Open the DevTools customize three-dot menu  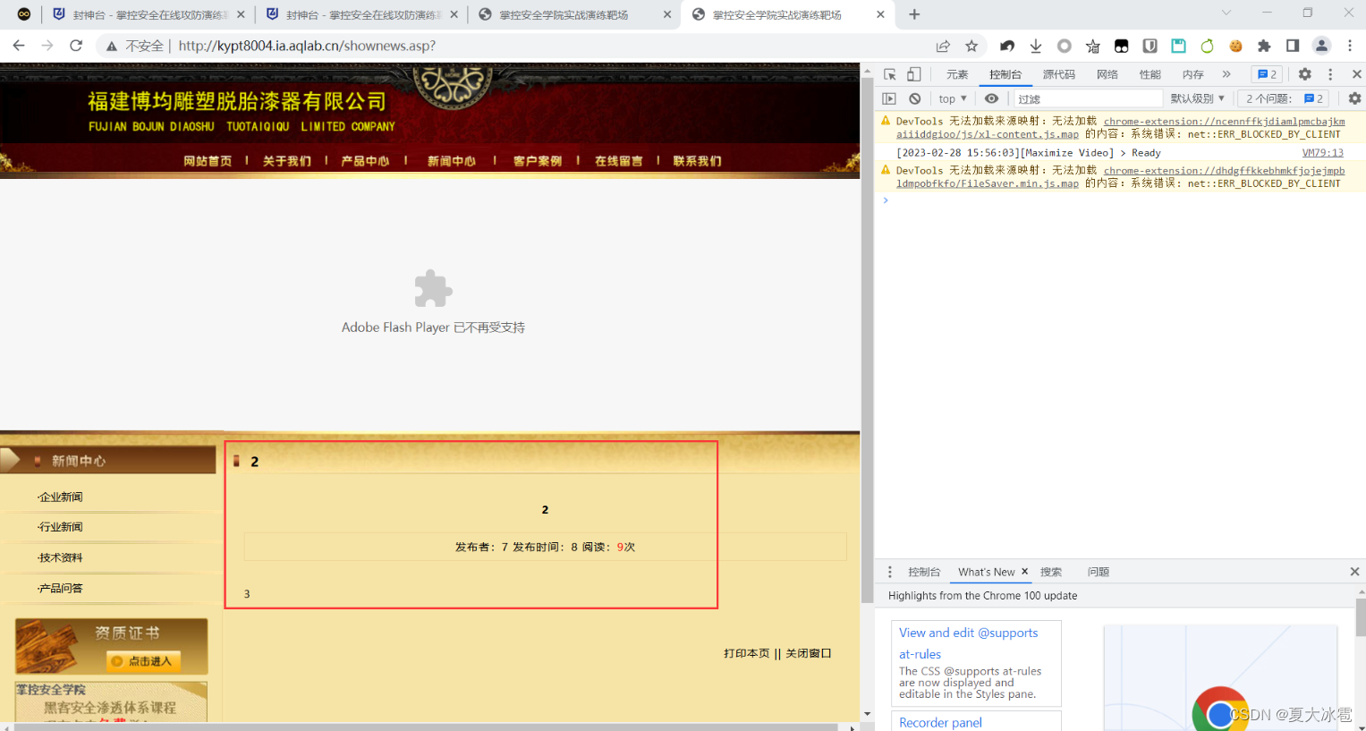tap(1330, 74)
